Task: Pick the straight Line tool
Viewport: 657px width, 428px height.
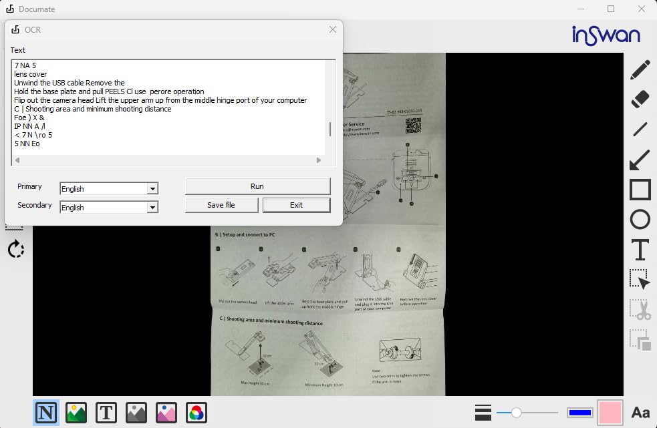Action: tap(640, 130)
